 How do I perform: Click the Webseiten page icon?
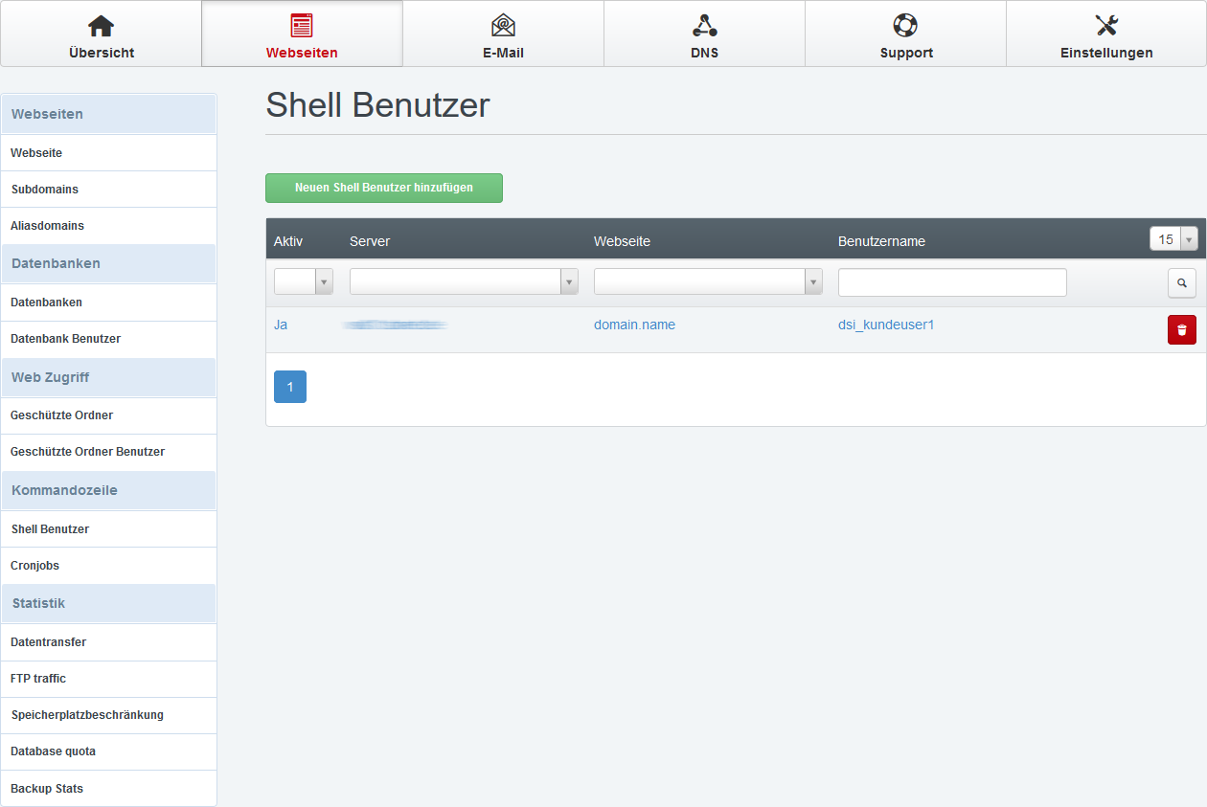[x=302, y=26]
